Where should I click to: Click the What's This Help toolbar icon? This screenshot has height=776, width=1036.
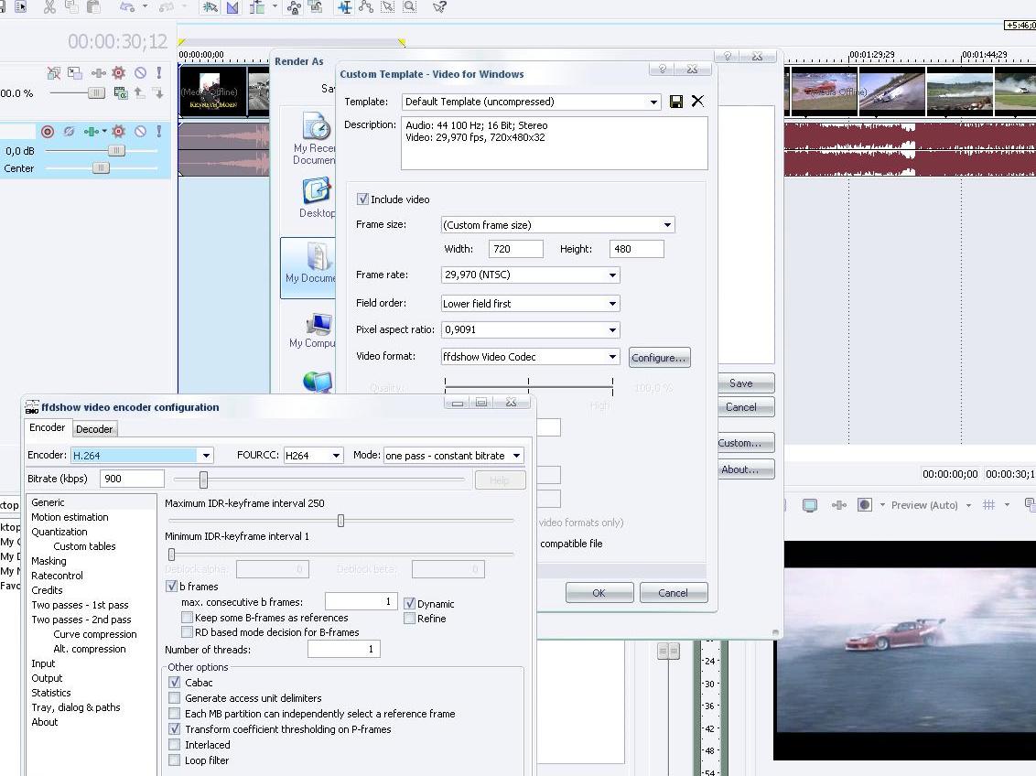point(440,7)
